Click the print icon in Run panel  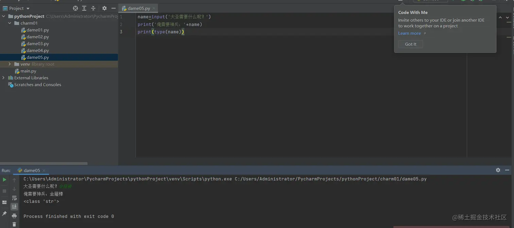coord(14,216)
